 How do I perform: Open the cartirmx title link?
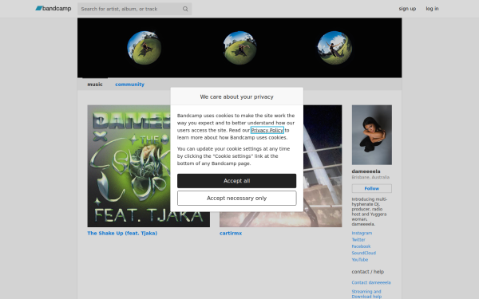pyautogui.click(x=231, y=233)
